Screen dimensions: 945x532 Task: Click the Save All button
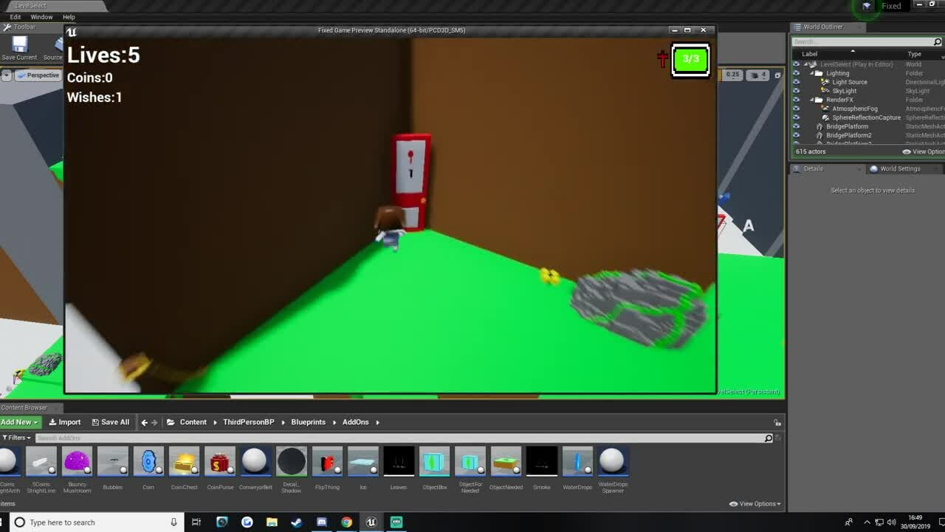coord(110,423)
